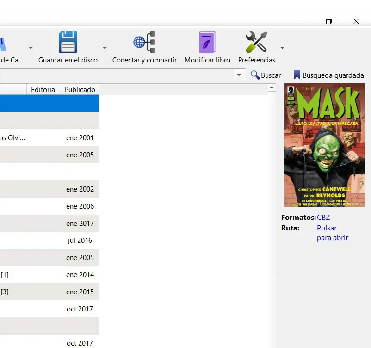Select the row published 'ene 2017'
Screen dimensions: 371x348
[49, 223]
